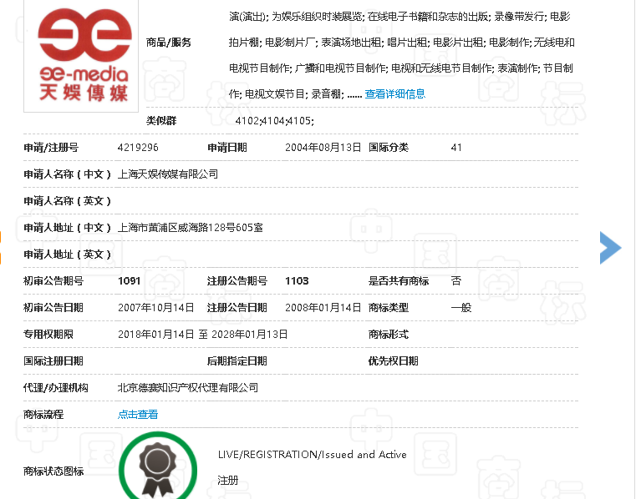
Task: Click the LIVE/REGISTRATION/Issued and Active status text
Action: (312, 455)
